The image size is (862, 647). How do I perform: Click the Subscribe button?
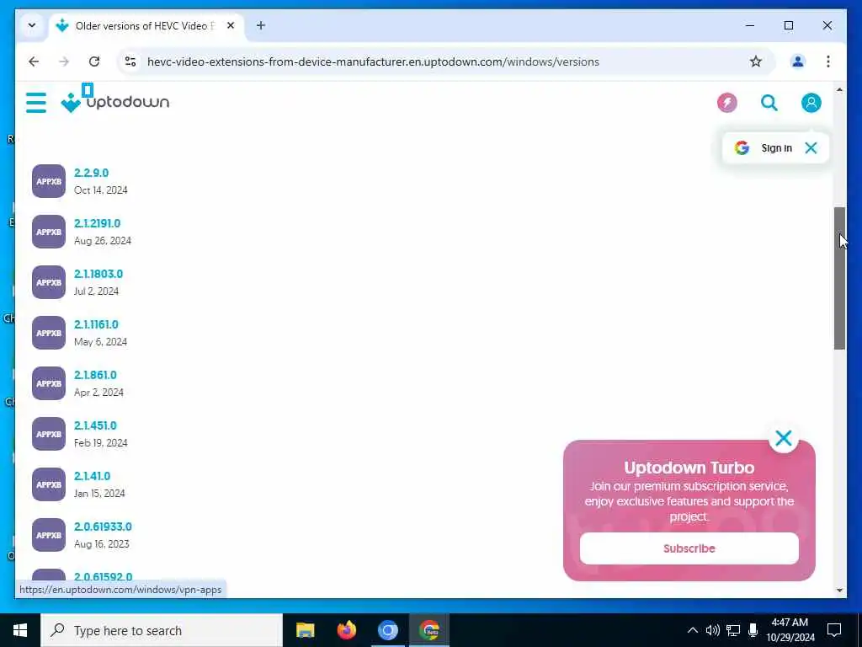click(689, 548)
